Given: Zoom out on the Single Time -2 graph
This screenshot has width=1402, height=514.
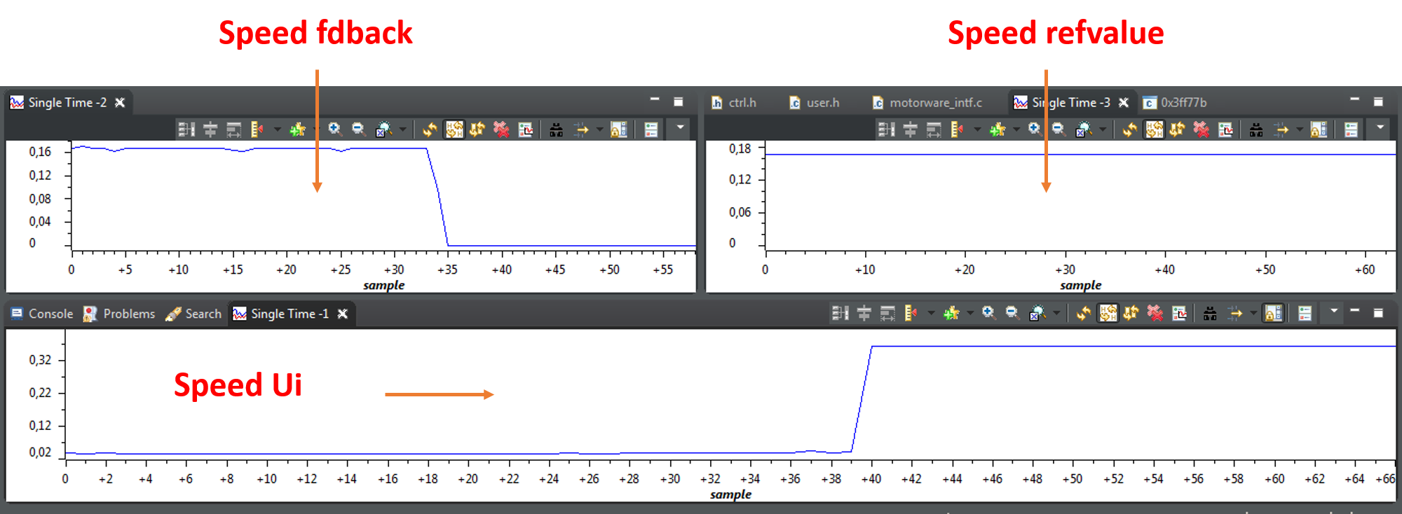Looking at the screenshot, I should [358, 129].
